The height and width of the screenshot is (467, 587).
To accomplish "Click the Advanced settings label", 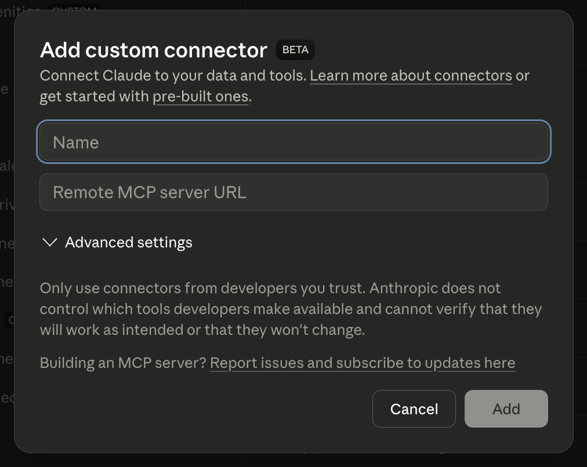I will coord(128,242).
